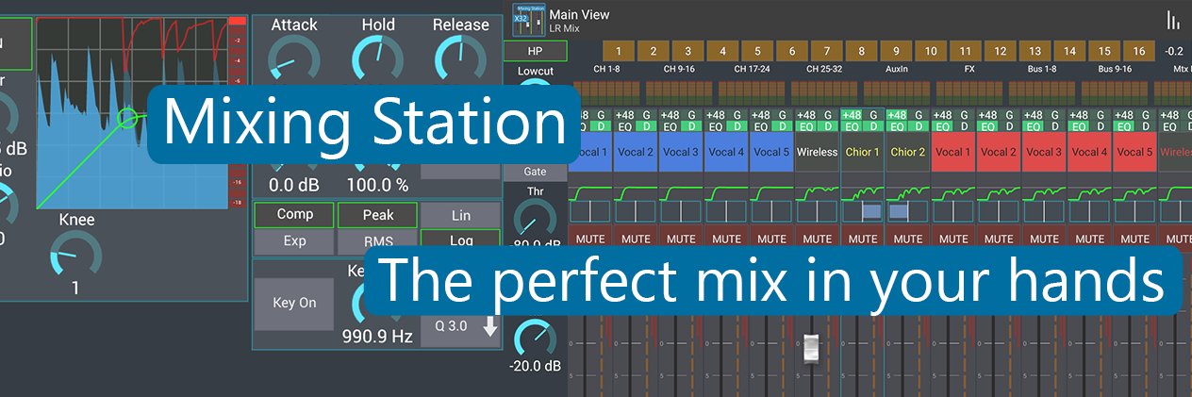Click the pan box of the blue Vocal 4 channel

coord(726,212)
